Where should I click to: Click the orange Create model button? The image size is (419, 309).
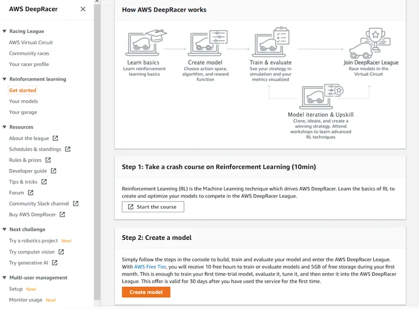tap(146, 292)
